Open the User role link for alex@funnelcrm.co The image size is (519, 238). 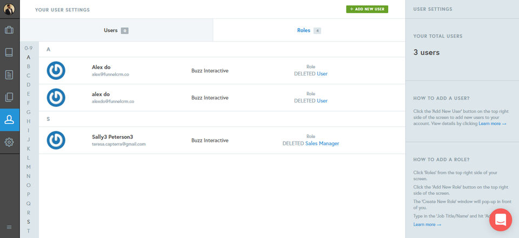point(322,74)
